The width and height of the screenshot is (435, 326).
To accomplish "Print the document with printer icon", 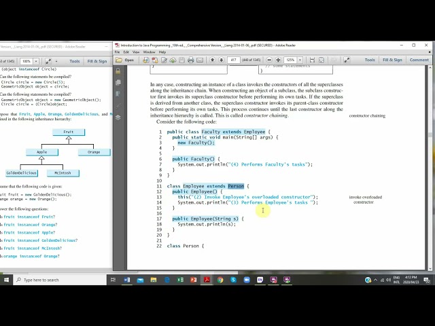I will click(x=190, y=60).
